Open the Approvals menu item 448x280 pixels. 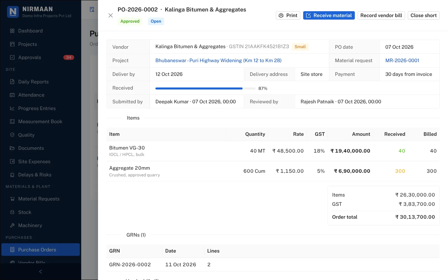(x=41, y=57)
